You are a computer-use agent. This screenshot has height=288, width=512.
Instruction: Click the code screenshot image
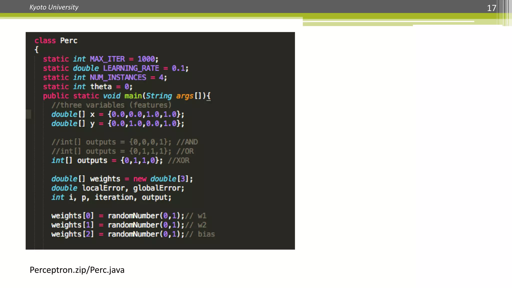(x=160, y=141)
